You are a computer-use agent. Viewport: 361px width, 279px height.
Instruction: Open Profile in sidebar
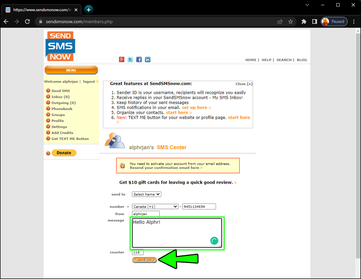point(58,120)
